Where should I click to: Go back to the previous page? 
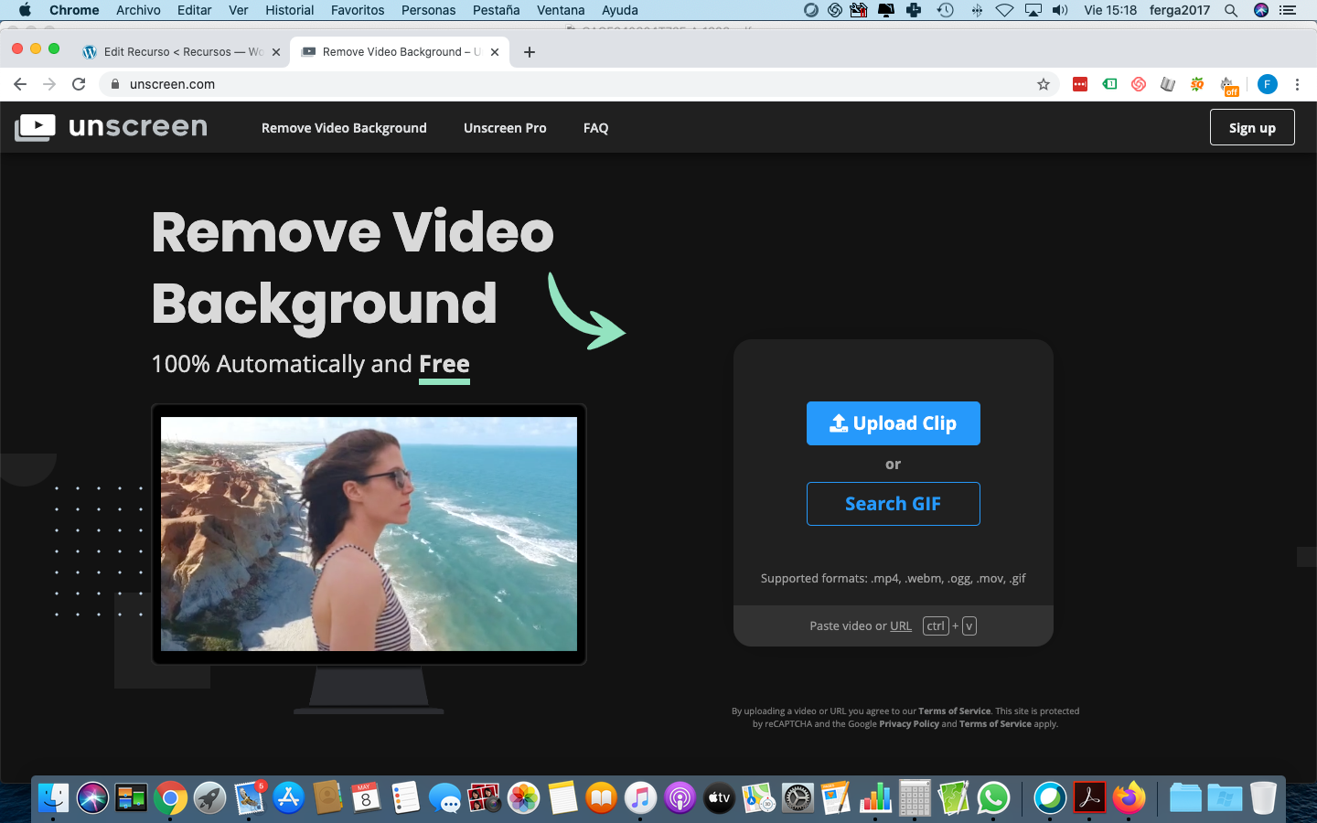click(20, 84)
